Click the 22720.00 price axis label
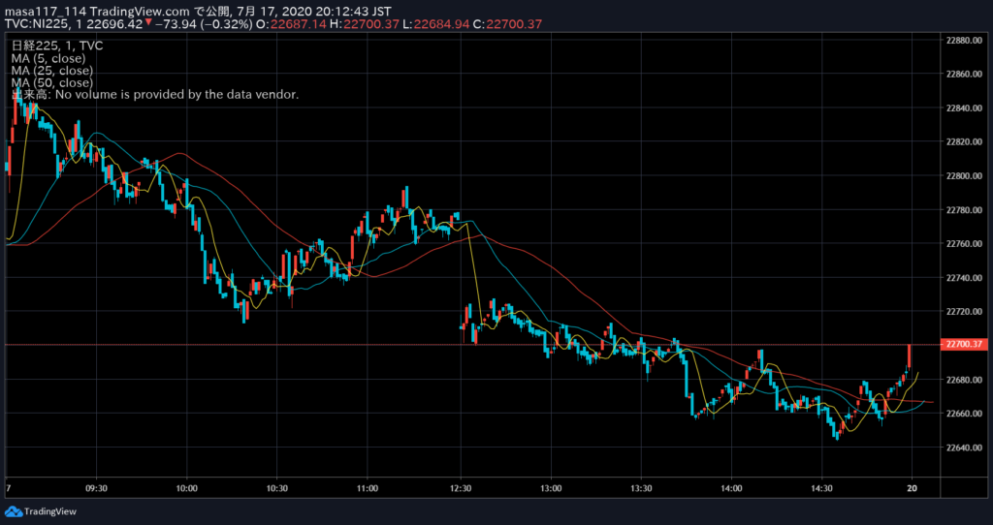This screenshot has width=993, height=525. tap(964, 312)
